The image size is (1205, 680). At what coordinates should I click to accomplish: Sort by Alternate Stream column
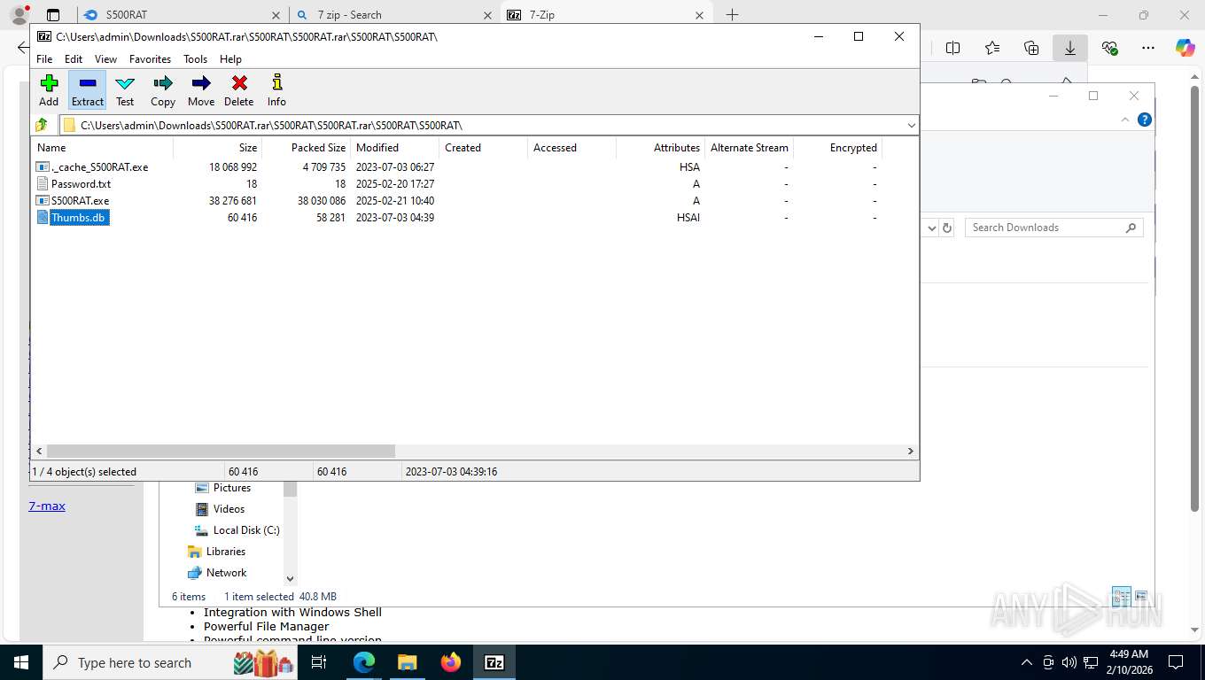[x=749, y=148]
